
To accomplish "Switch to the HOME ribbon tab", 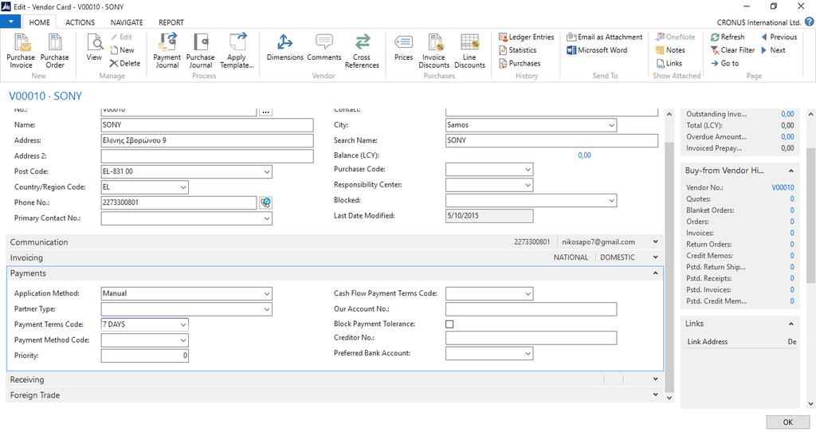I will pyautogui.click(x=40, y=22).
